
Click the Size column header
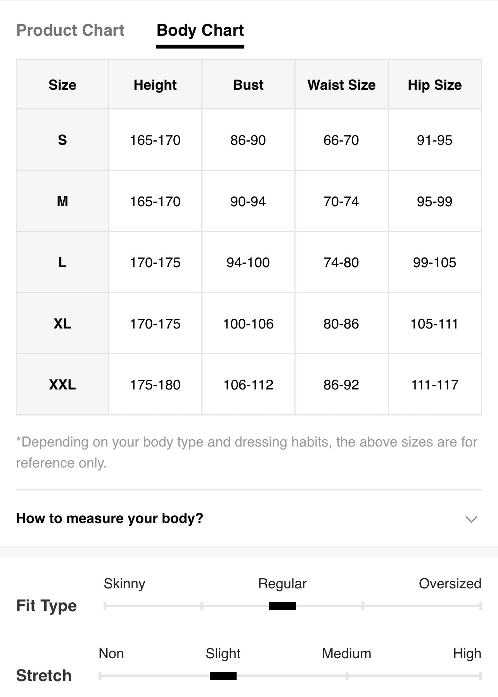(62, 85)
